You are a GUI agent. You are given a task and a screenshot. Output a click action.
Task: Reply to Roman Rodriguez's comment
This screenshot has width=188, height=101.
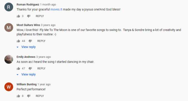pos(40,16)
